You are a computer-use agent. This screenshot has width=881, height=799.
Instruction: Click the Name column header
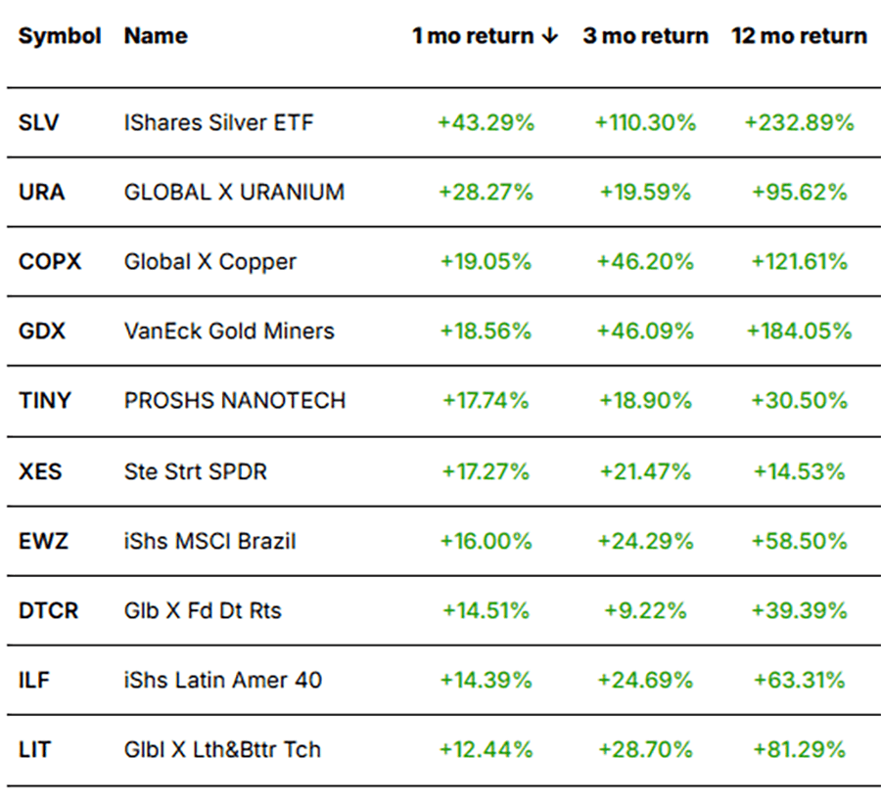tap(156, 36)
